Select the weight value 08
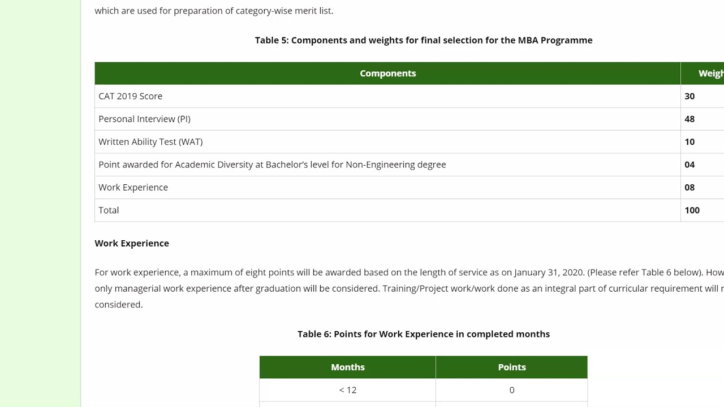This screenshot has height=407, width=724. (x=689, y=187)
